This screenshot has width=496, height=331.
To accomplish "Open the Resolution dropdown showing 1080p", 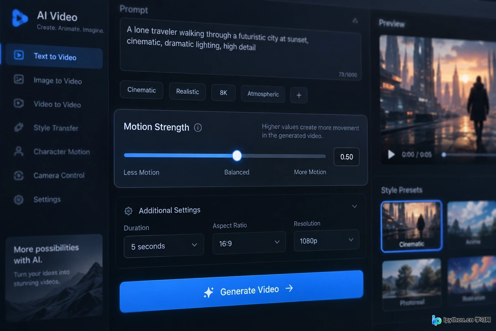I will [326, 240].
